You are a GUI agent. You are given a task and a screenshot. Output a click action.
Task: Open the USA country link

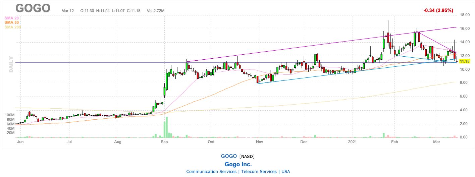click(285, 171)
